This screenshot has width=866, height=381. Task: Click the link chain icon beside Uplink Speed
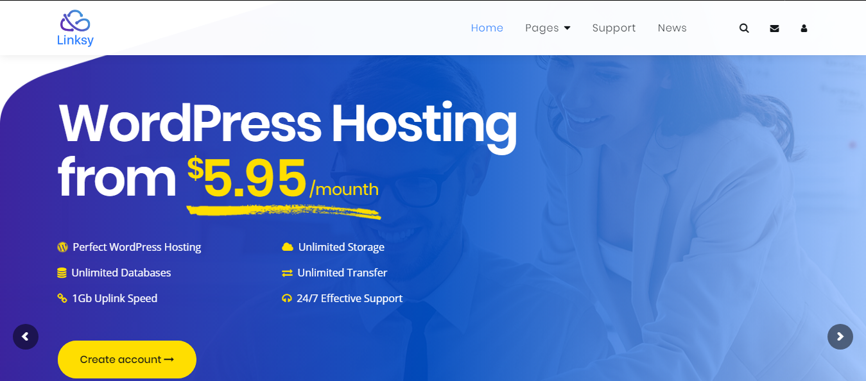click(x=62, y=298)
